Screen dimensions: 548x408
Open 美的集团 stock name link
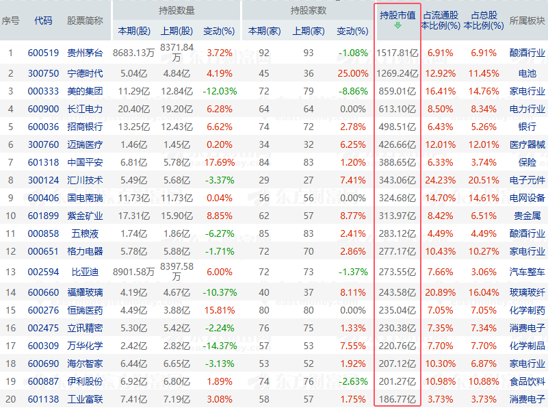(85, 92)
